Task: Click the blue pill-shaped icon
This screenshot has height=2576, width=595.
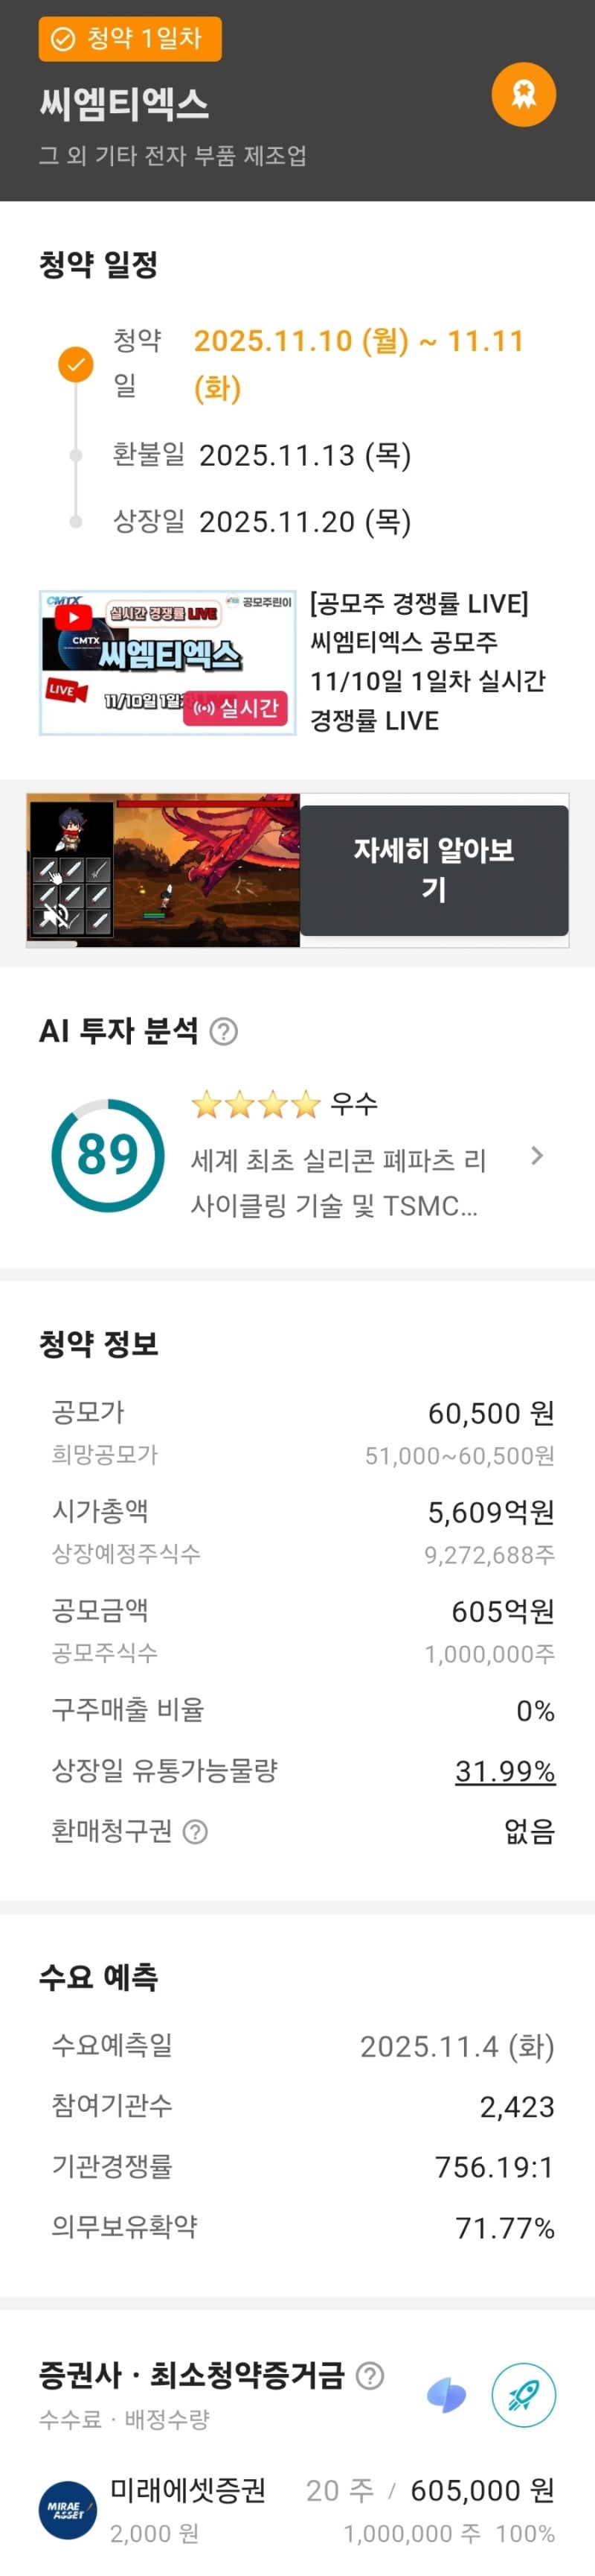Action: 446,2395
